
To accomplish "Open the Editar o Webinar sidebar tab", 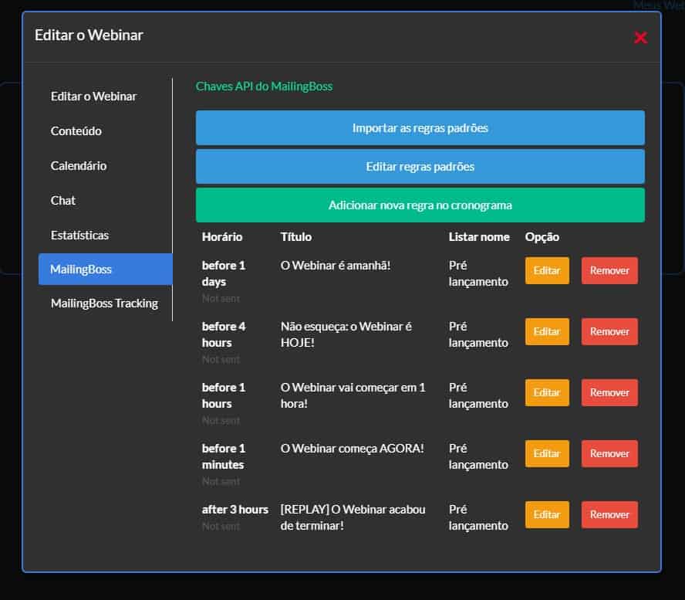I will pos(93,97).
